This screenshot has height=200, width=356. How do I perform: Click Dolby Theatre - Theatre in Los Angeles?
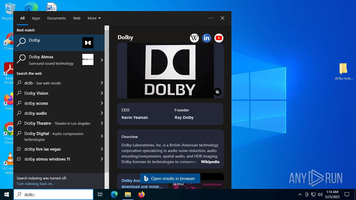(56, 123)
